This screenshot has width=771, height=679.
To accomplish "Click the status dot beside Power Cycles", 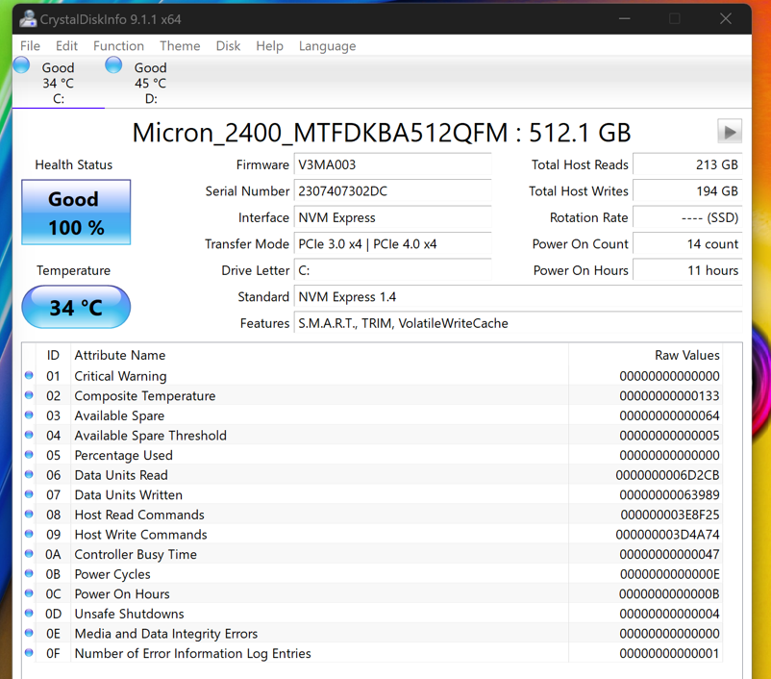I will click(29, 574).
